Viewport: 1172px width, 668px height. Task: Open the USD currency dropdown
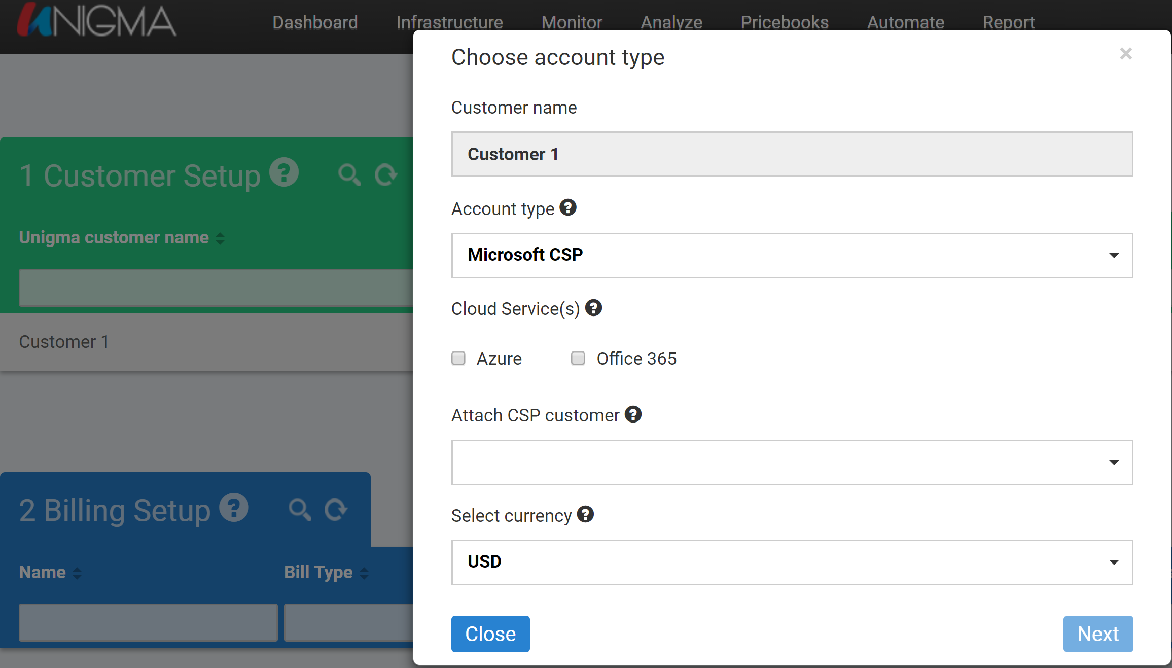click(792, 562)
